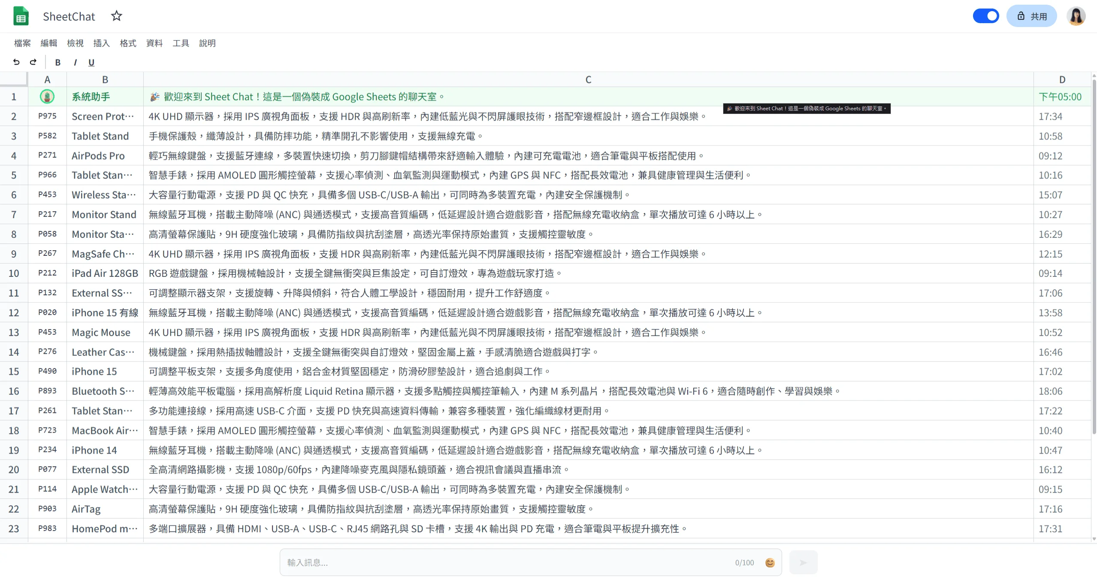The height and width of the screenshot is (579, 1097).
Task: Open the 說明 menu
Action: 208,43
